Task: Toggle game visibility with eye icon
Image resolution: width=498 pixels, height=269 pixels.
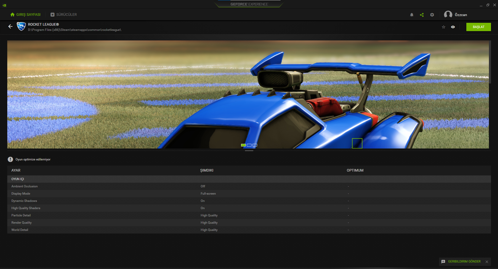Action: tap(453, 27)
